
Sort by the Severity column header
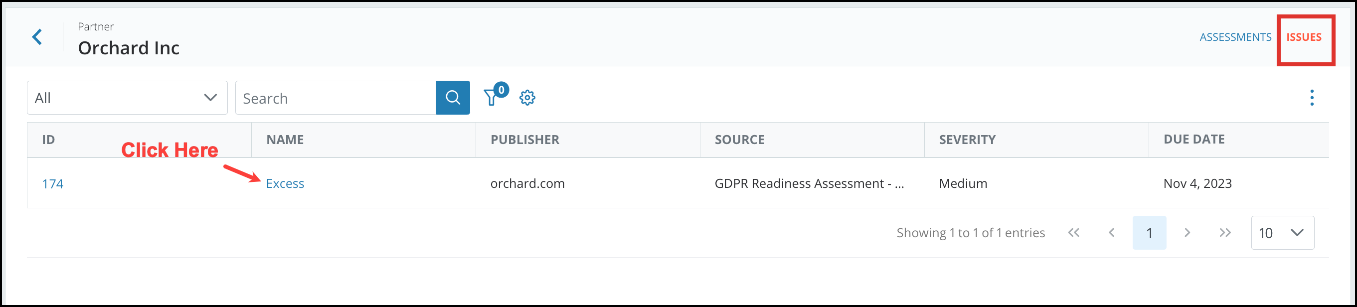coord(967,140)
